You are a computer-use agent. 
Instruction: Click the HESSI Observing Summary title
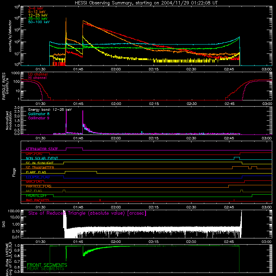[x=146, y=3]
